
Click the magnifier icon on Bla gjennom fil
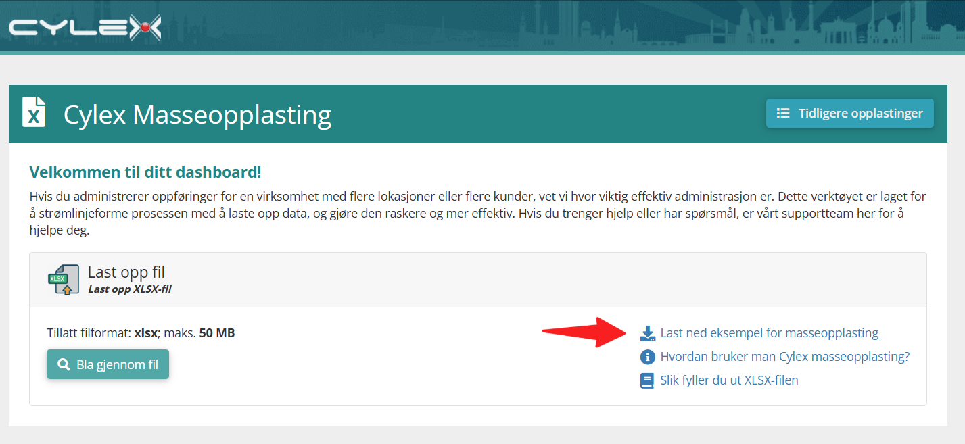[x=64, y=365]
